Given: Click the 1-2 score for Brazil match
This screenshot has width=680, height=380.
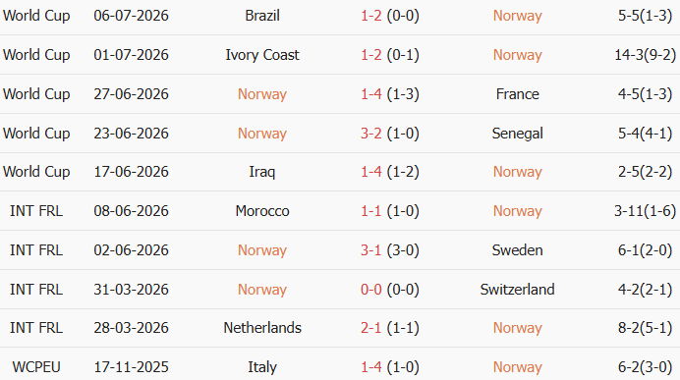Looking at the screenshot, I should point(371,16).
